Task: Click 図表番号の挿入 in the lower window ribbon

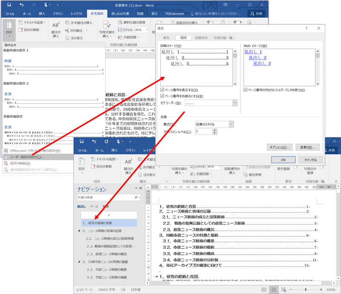Action: 232,170
